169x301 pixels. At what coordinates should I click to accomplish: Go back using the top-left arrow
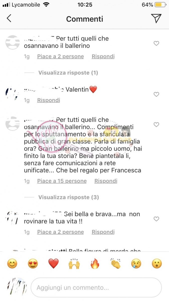pyautogui.click(x=9, y=19)
